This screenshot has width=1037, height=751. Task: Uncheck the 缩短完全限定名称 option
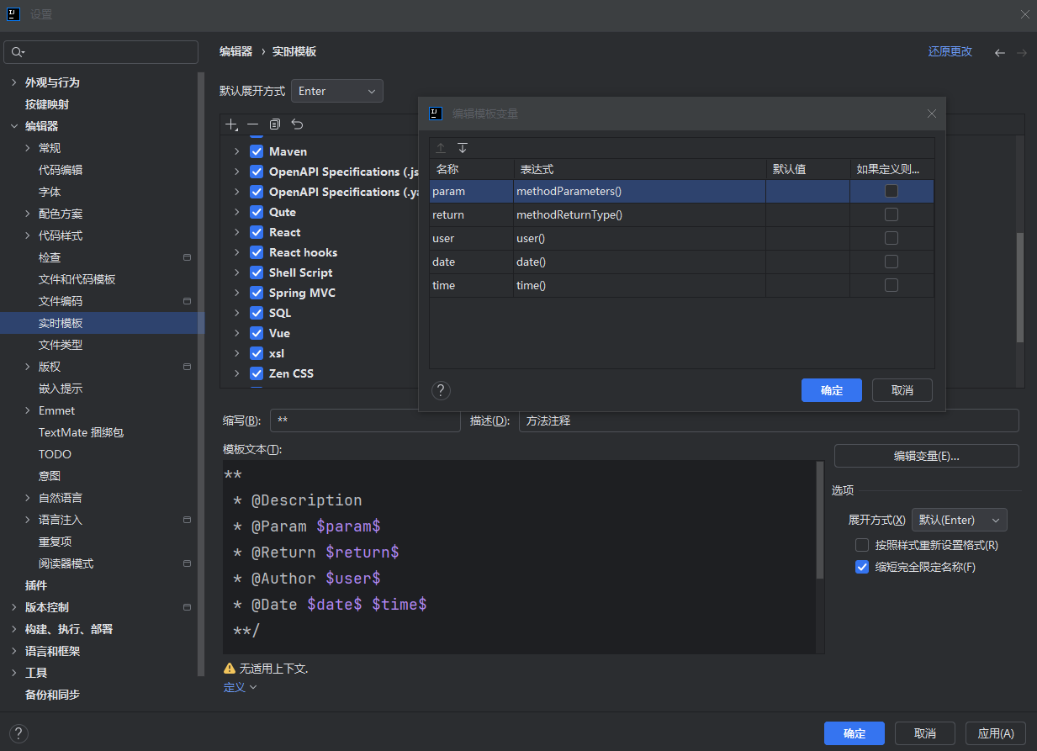coord(862,567)
